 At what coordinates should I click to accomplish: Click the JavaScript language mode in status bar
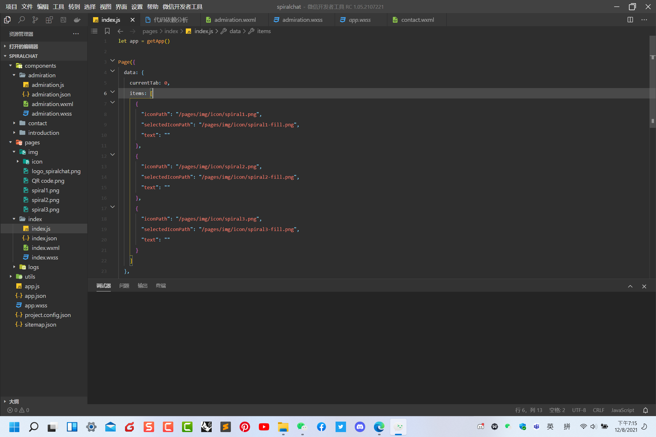tap(623, 410)
